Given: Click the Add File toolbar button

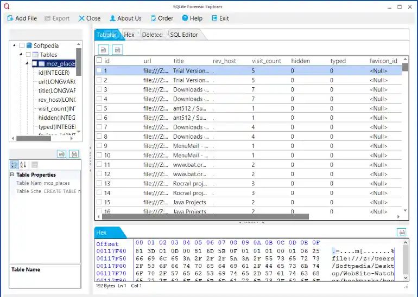Looking at the screenshot, I should [x=22, y=18].
